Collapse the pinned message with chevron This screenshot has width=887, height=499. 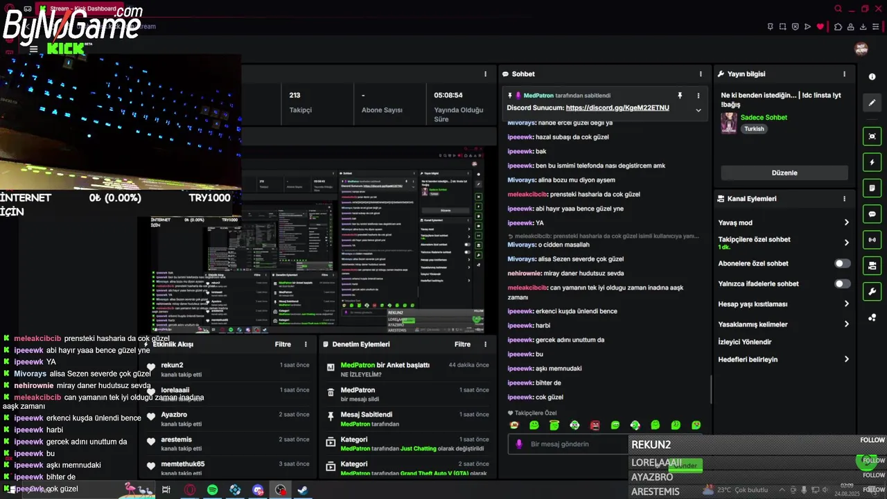click(699, 110)
